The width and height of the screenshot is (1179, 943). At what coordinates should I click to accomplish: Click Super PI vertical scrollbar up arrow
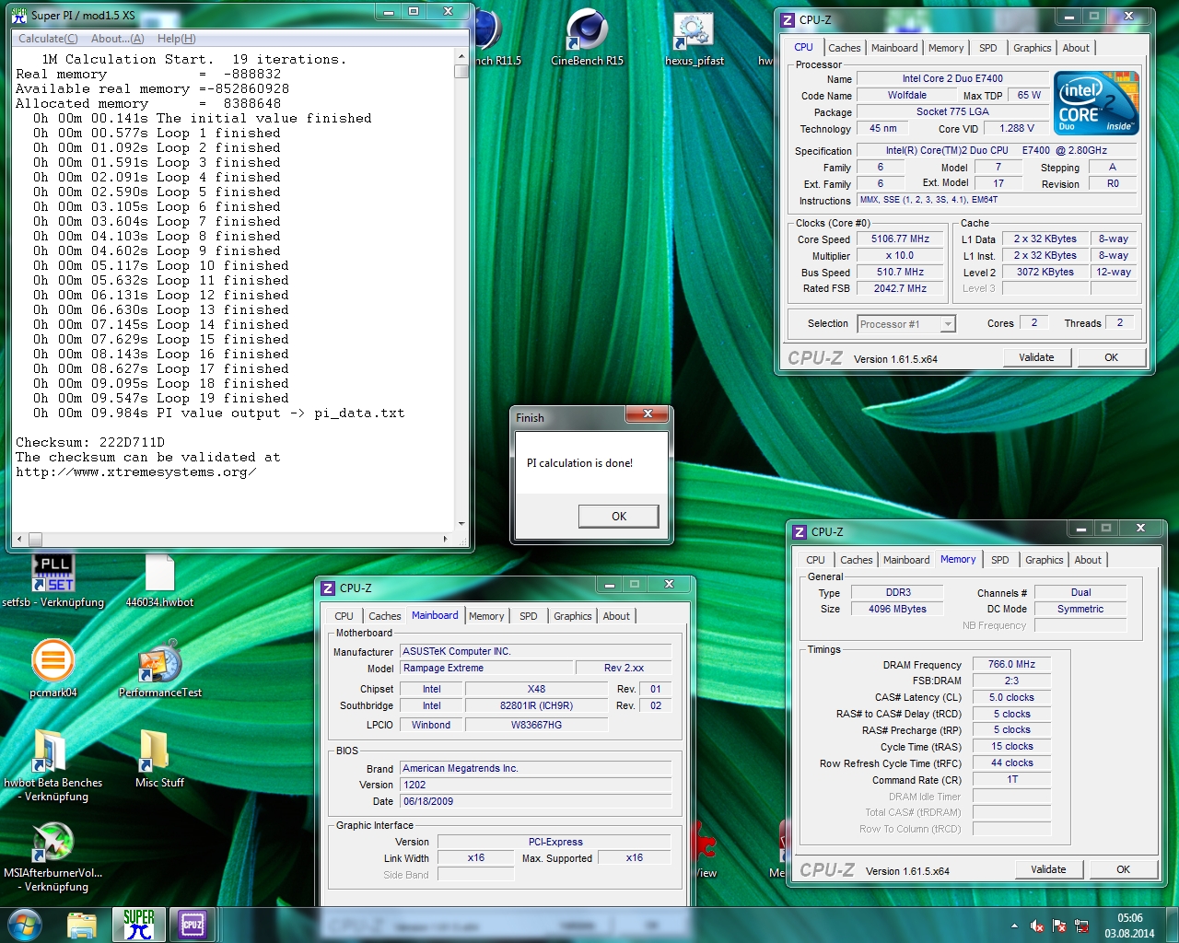(x=461, y=56)
